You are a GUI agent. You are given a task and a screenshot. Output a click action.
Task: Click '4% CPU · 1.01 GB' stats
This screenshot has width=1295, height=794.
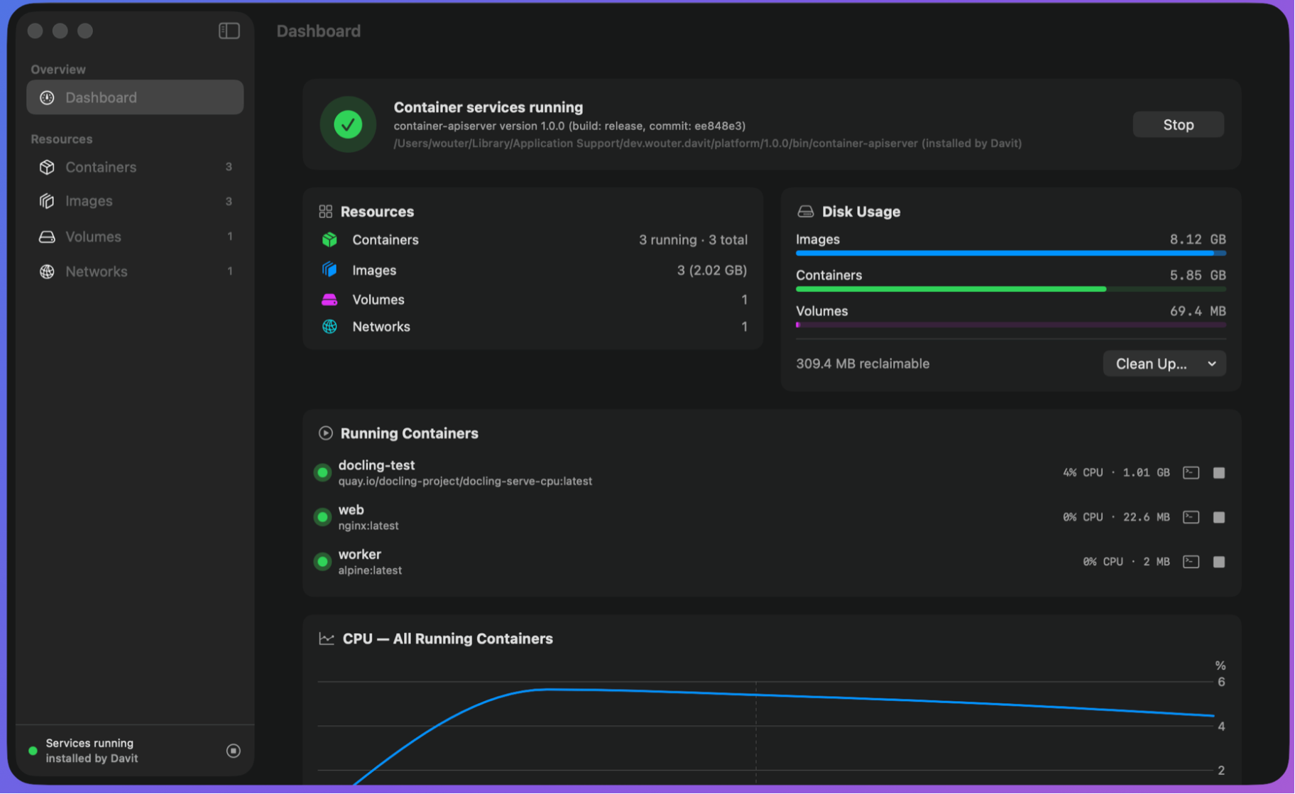coord(1116,472)
